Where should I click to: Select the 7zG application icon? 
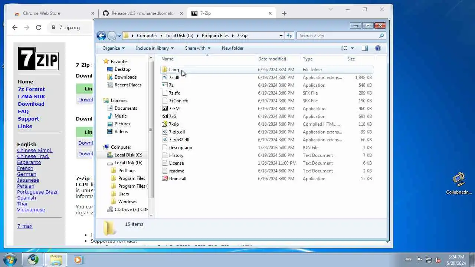coord(165,116)
